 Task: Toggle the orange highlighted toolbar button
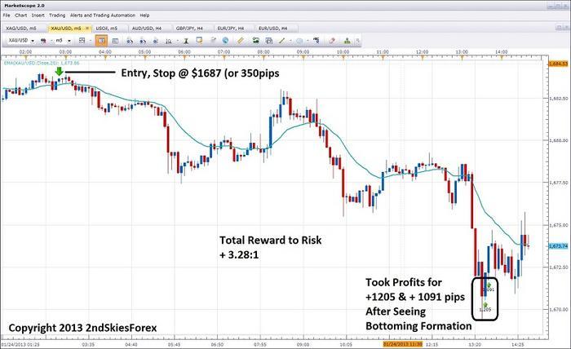coord(101,41)
